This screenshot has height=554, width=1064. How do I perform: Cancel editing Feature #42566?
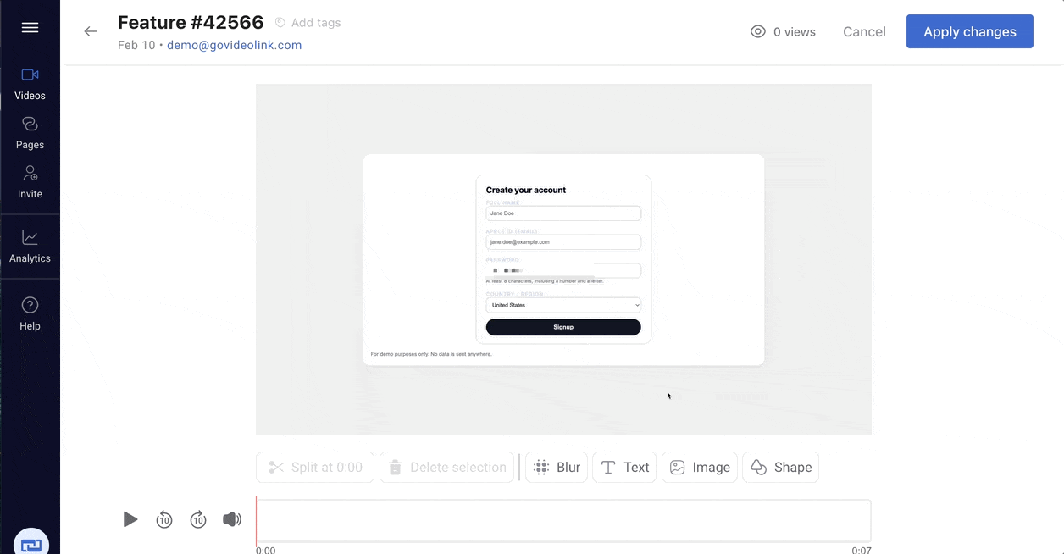[x=864, y=31]
